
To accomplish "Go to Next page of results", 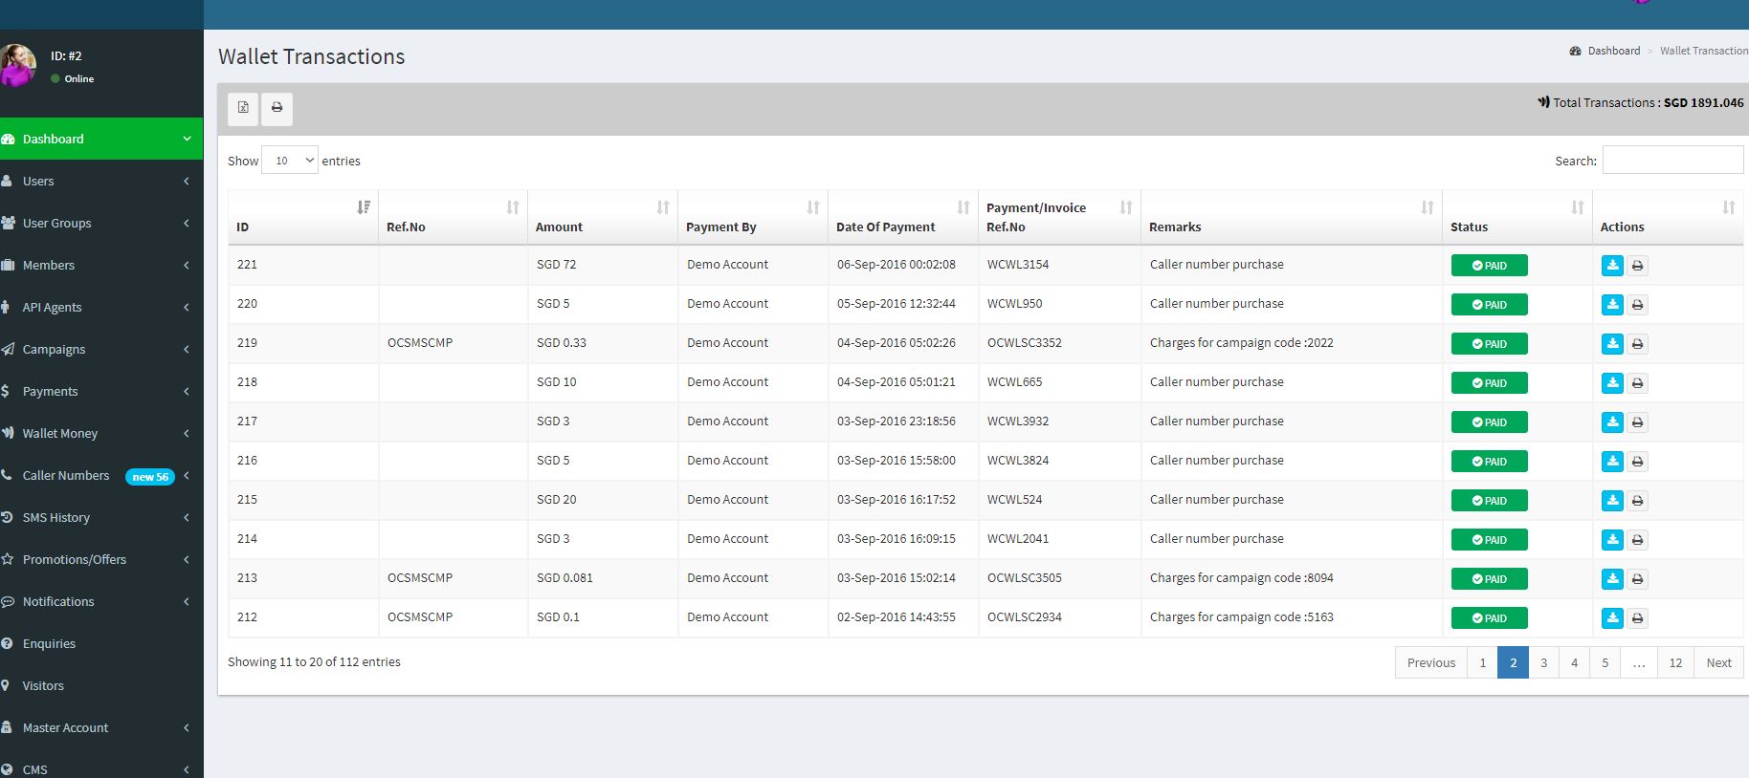I will pos(1718,662).
